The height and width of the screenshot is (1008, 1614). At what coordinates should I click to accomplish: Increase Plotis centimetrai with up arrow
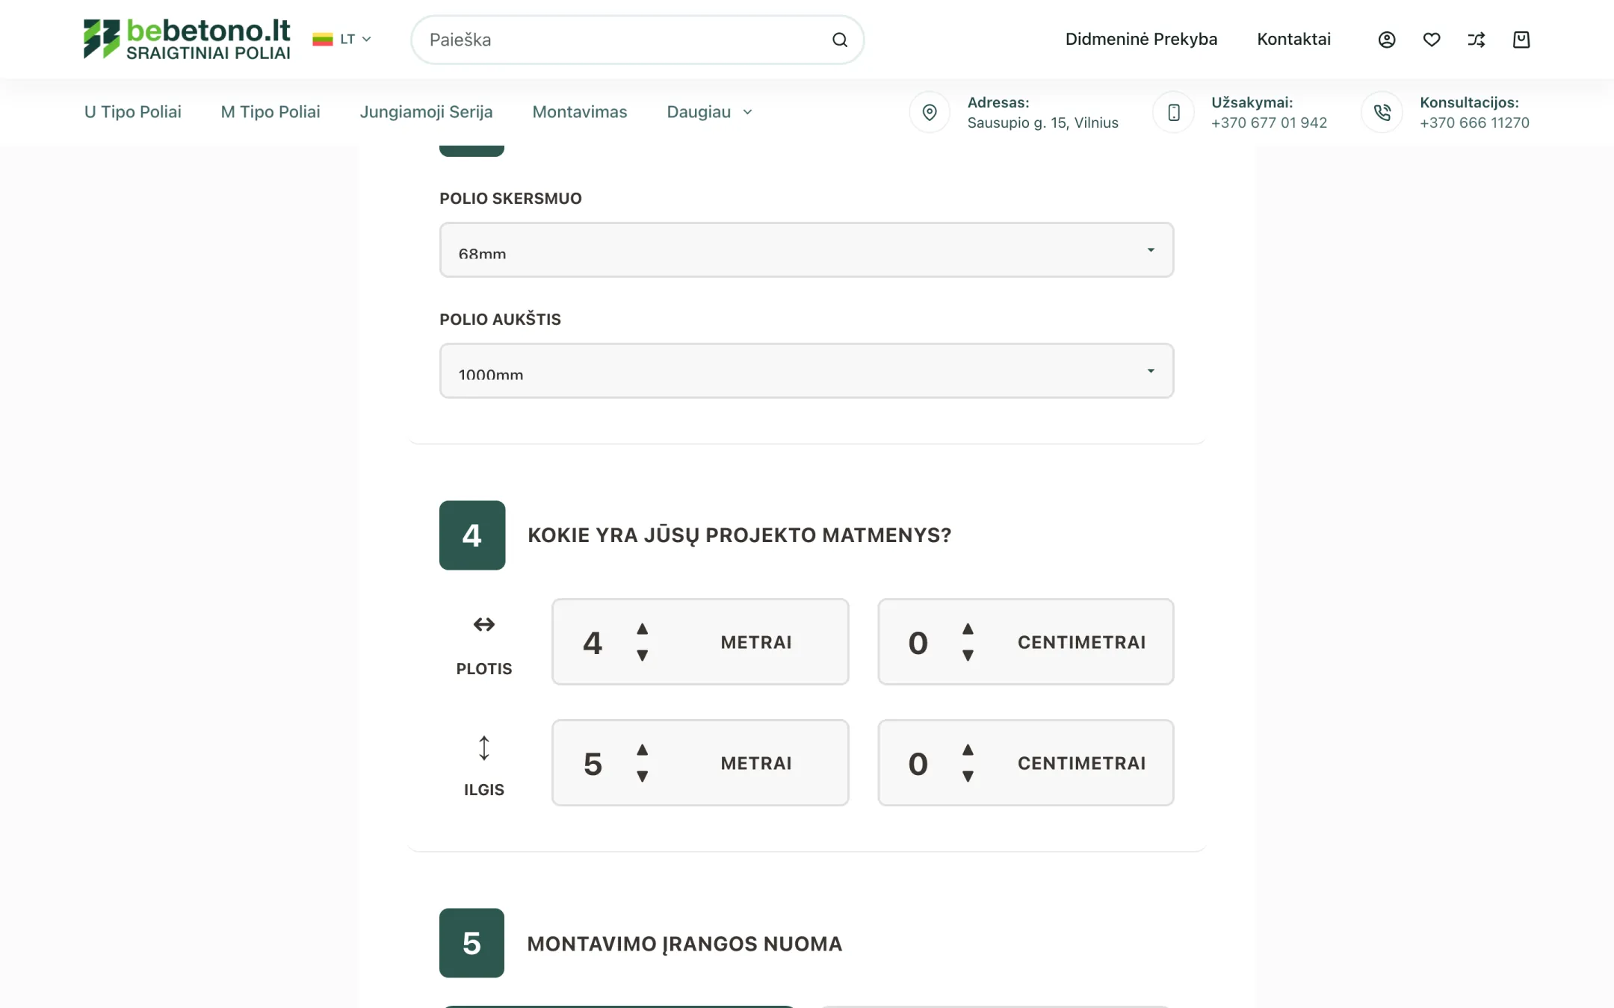coord(968,629)
